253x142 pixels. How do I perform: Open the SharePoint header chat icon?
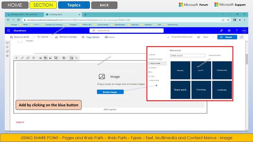(x=221, y=31)
